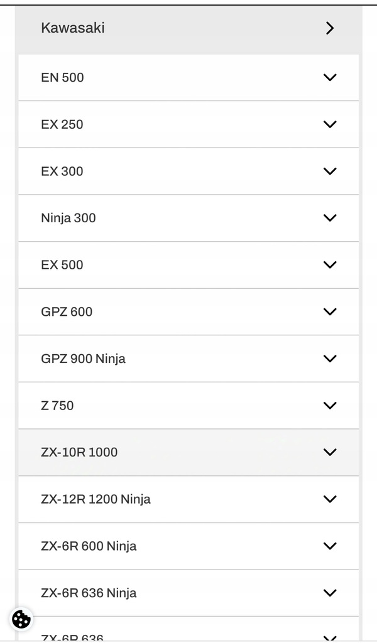
Task: Select the ZX-6R 636 Ninja label
Action: coord(89,593)
